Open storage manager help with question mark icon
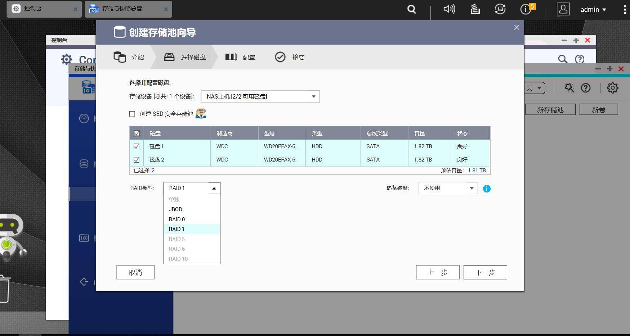Image resolution: width=630 pixels, height=336 pixels. [x=586, y=87]
